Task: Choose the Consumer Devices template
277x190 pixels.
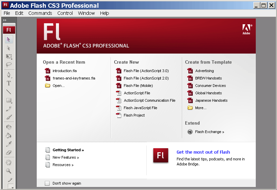Action: tap(210, 86)
